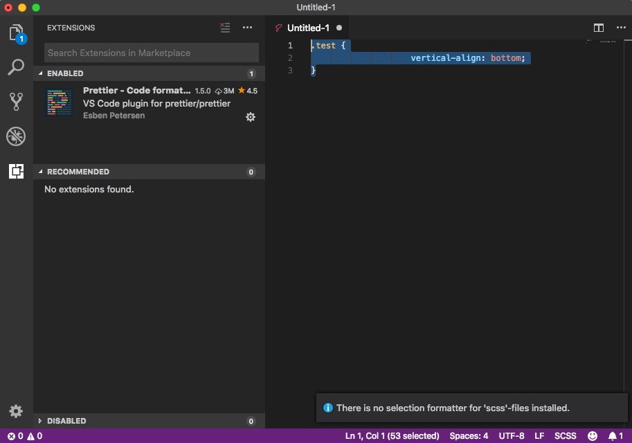Select the Extensions view icon
This screenshot has height=443, width=632.
click(16, 171)
